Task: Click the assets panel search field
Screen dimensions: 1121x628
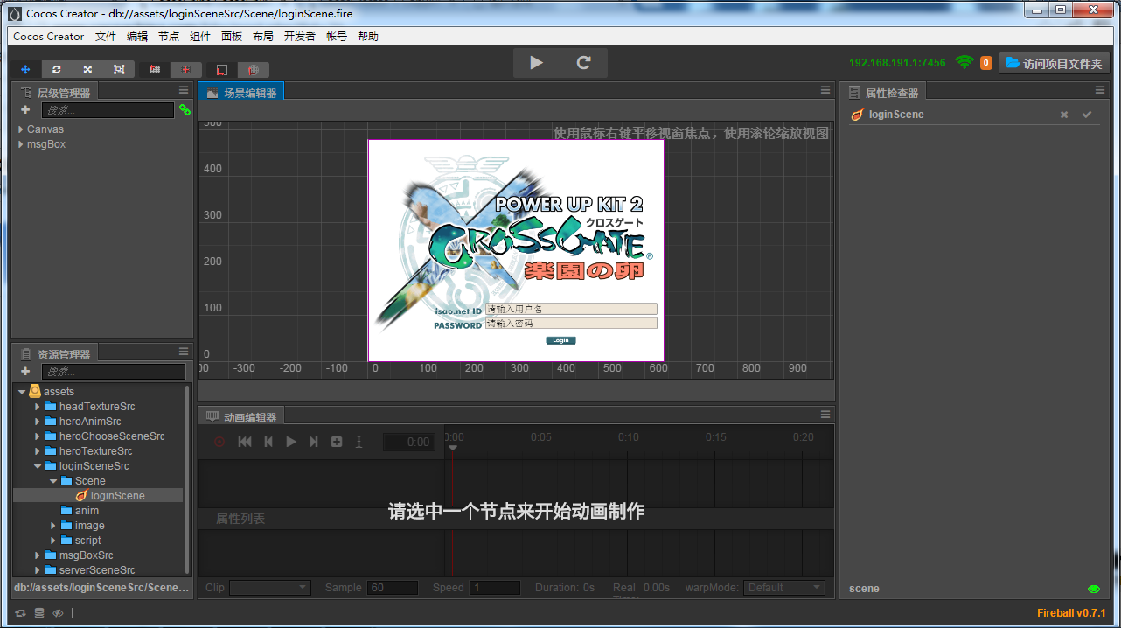Action: (114, 372)
